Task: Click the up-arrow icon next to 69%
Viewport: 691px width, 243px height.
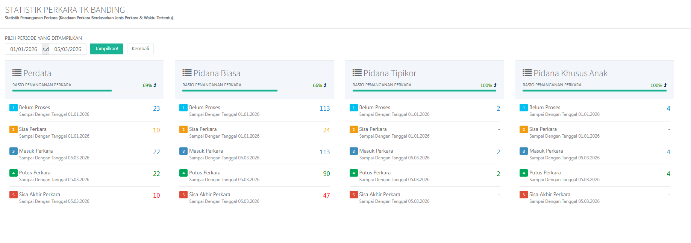Action: point(155,85)
